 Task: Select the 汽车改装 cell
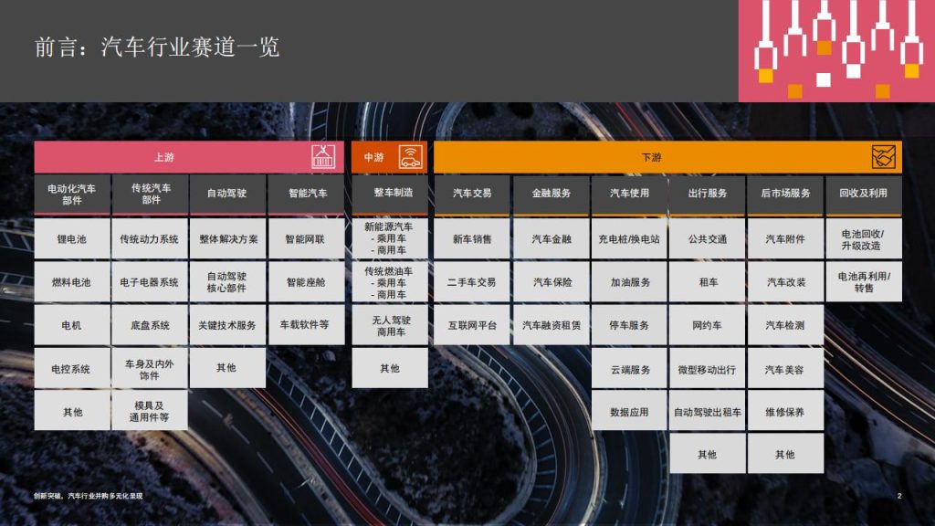pos(785,281)
